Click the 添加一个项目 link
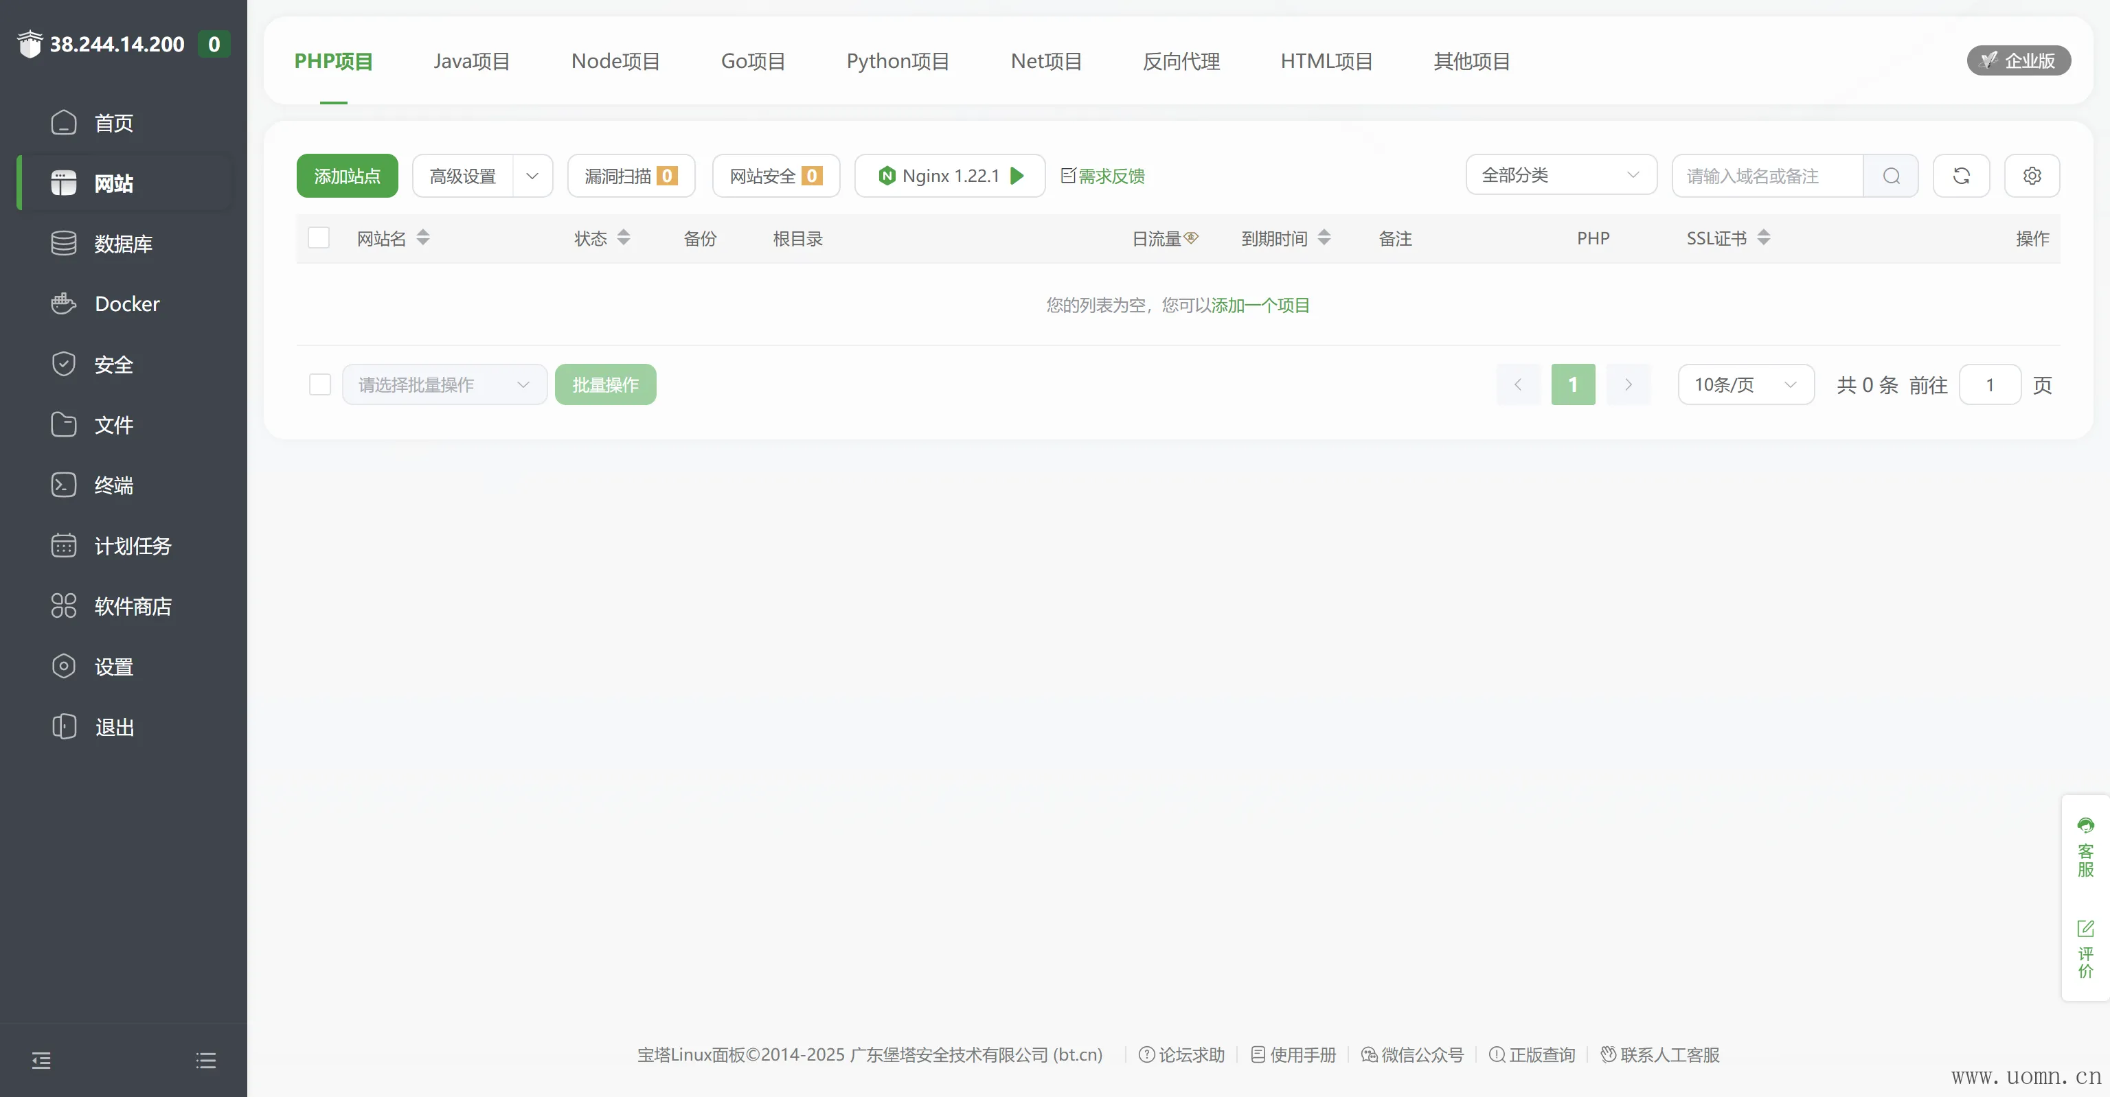The height and width of the screenshot is (1097, 2110). (1260, 305)
